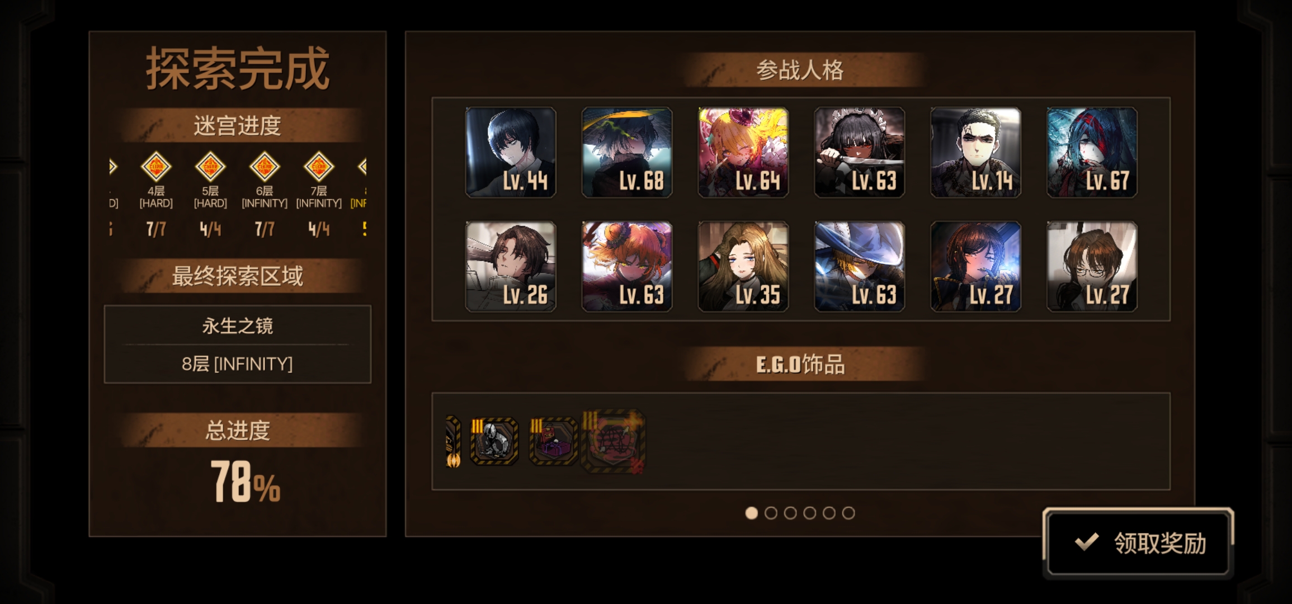This screenshot has width=1292, height=604.
Task: Jump to the last page indicator dot
Action: coord(848,513)
